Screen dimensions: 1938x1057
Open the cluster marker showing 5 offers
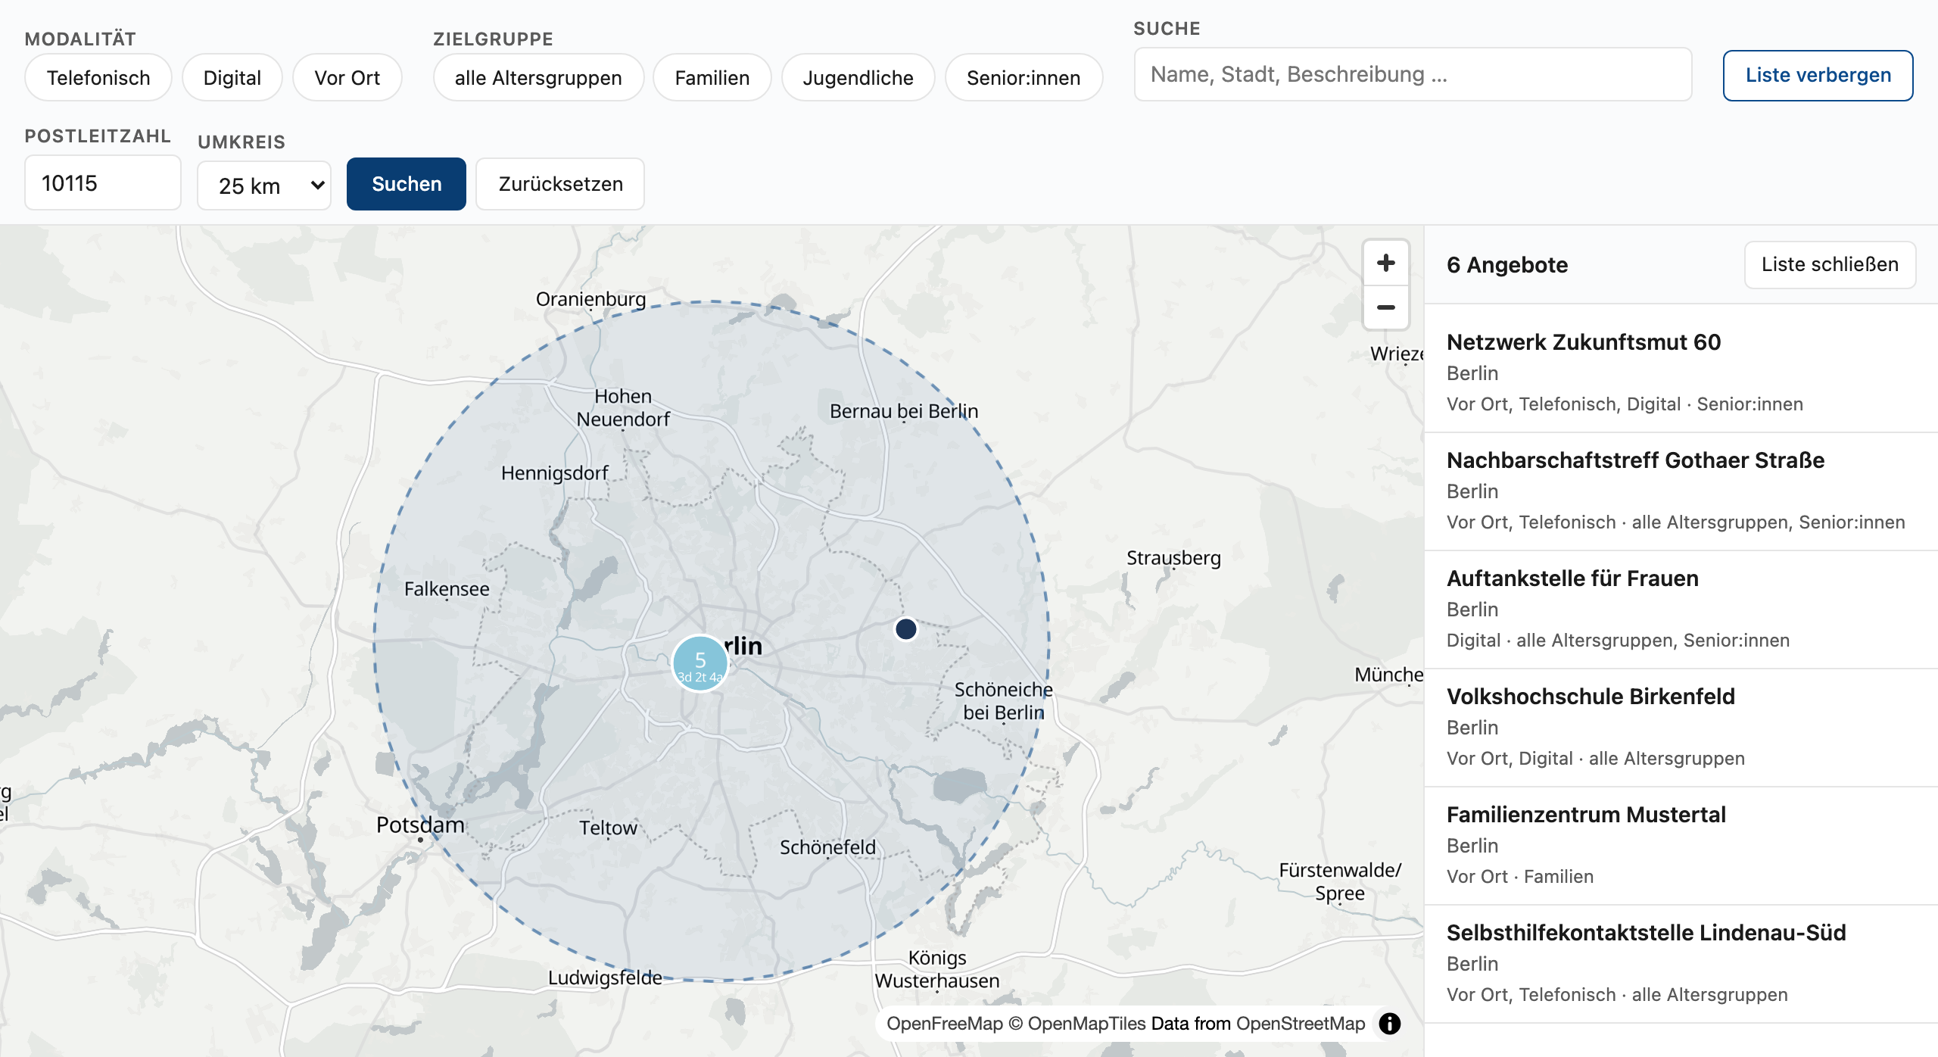click(x=700, y=663)
